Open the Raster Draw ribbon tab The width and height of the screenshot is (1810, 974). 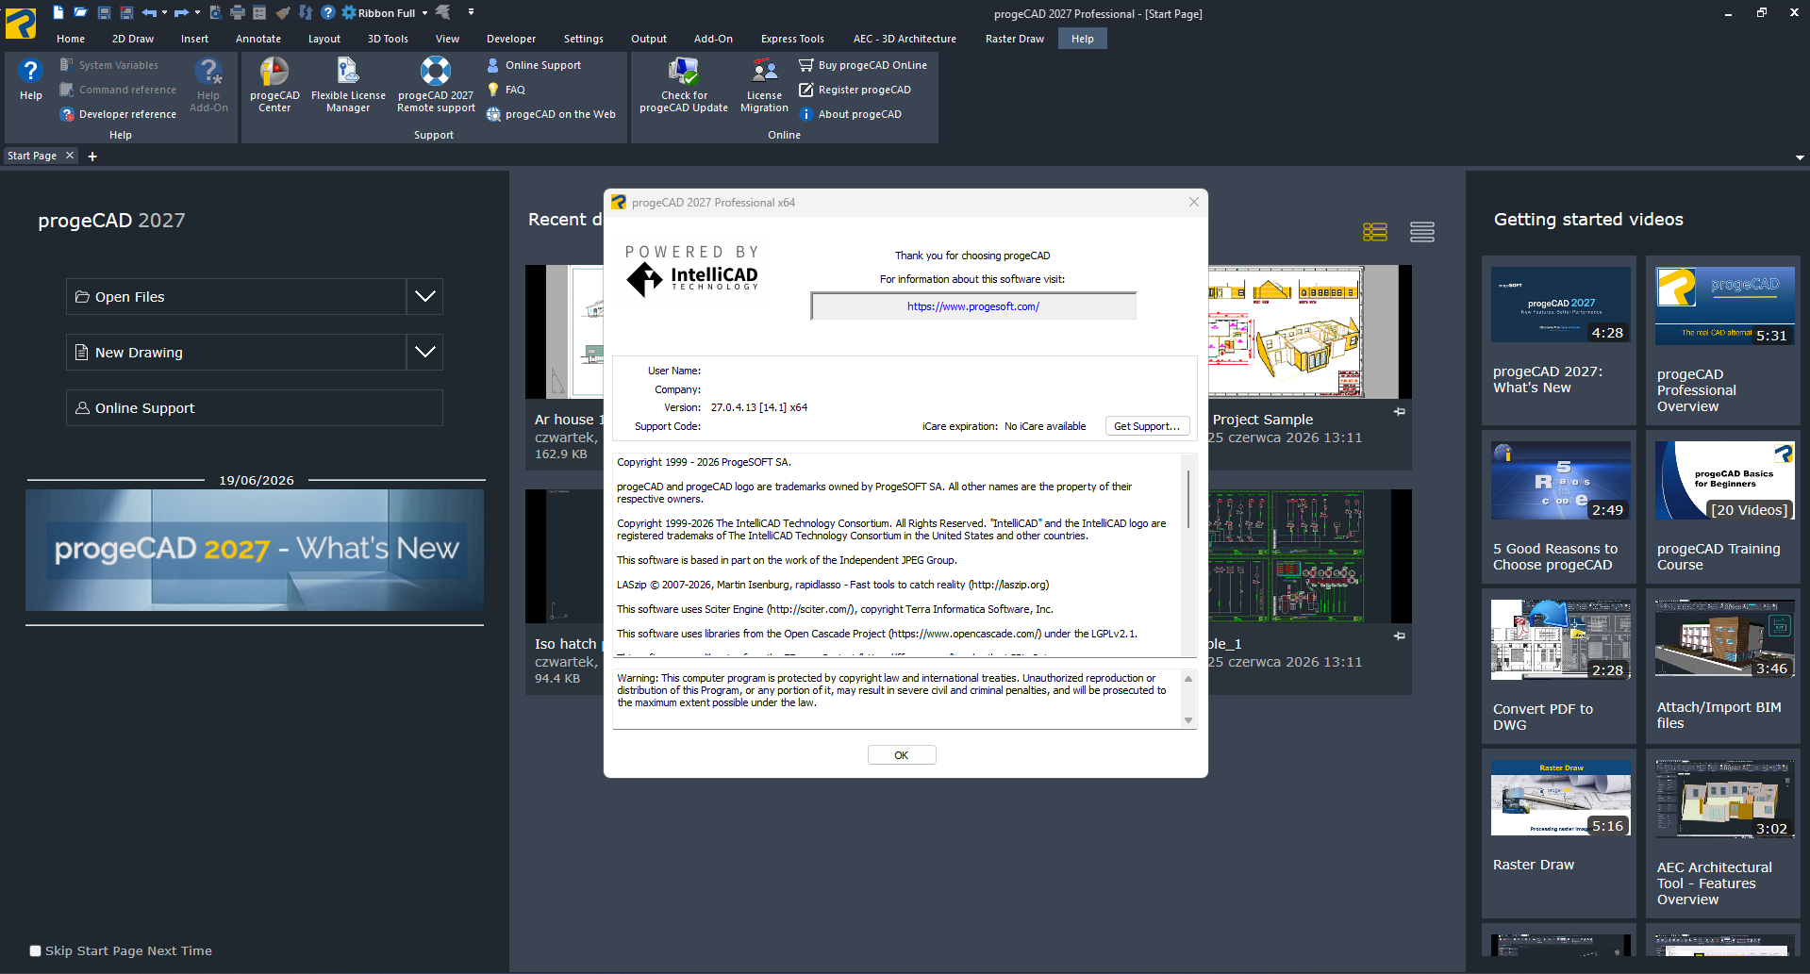1015,39
